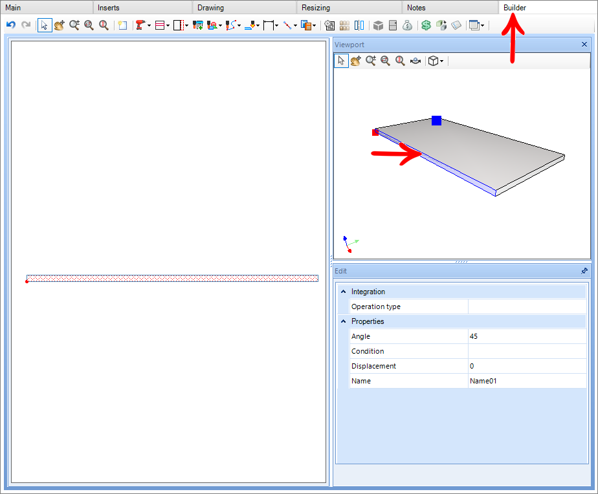The width and height of the screenshot is (598, 494).
Task: Choose zoom-in magnifier in main toolbar
Action: (74, 25)
